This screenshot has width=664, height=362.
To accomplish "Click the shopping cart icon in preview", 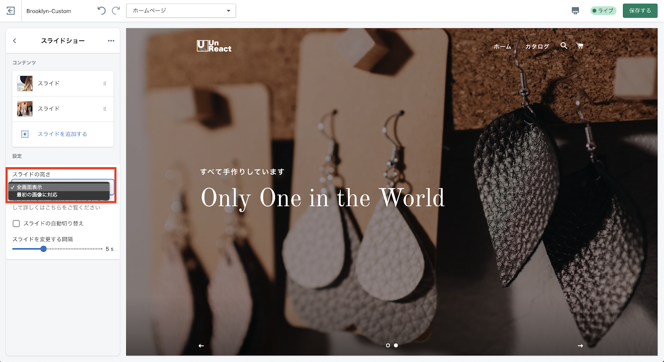I will click(580, 46).
